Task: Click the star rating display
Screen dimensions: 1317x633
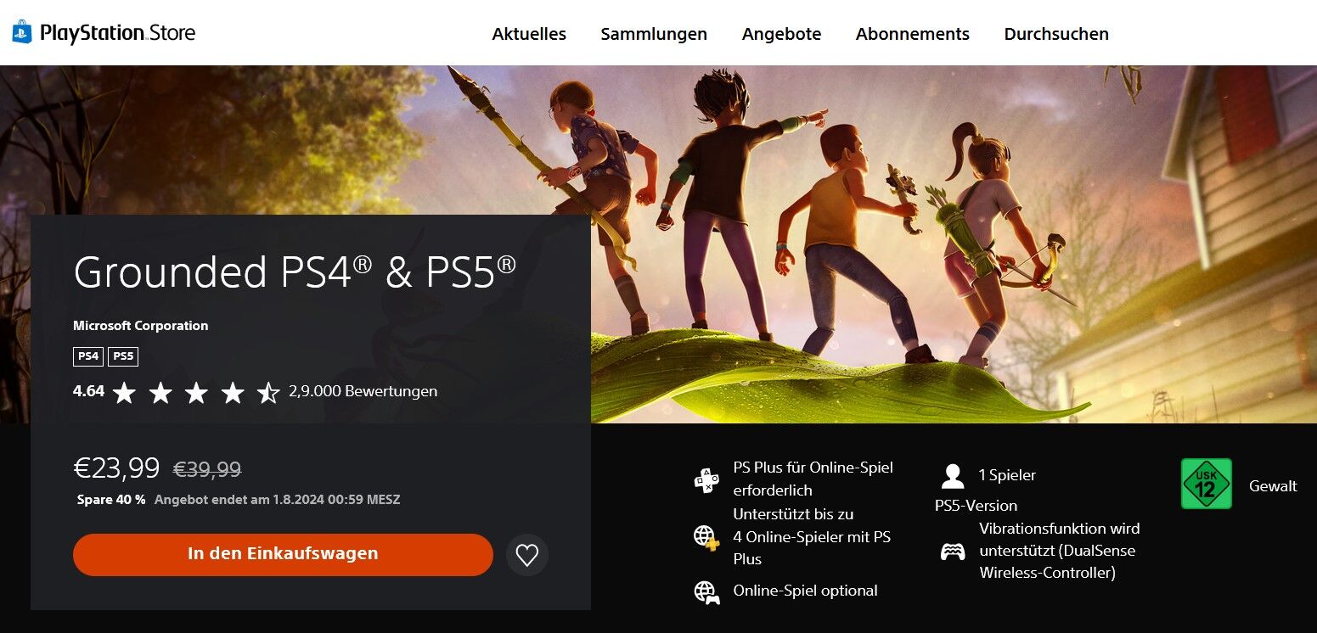Action: click(196, 392)
